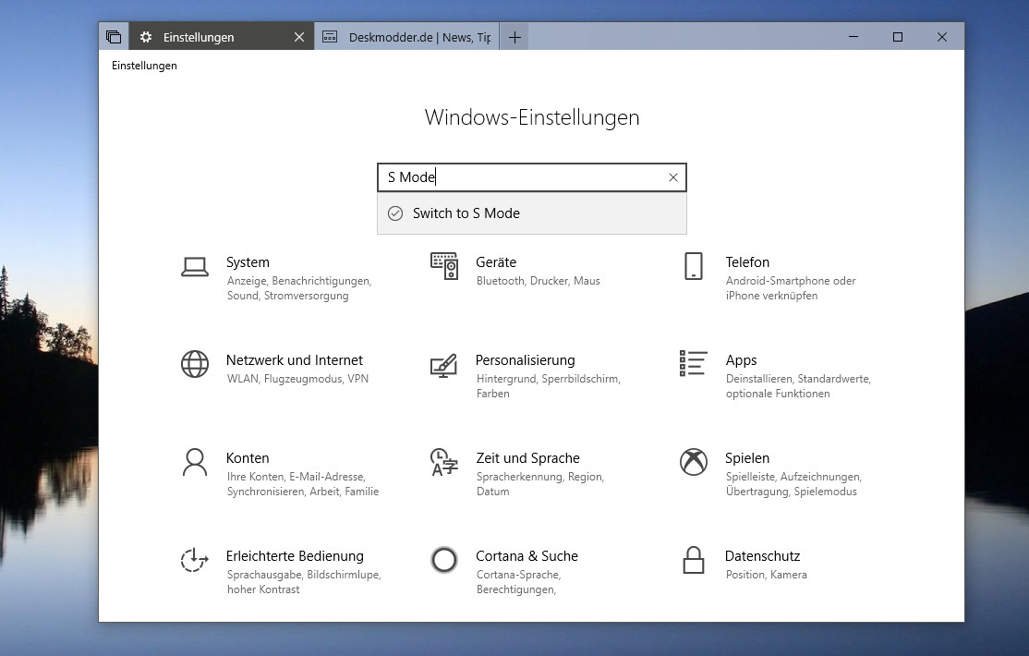This screenshot has width=1029, height=656.
Task: Click the tab overview icon at top left
Action: [114, 37]
